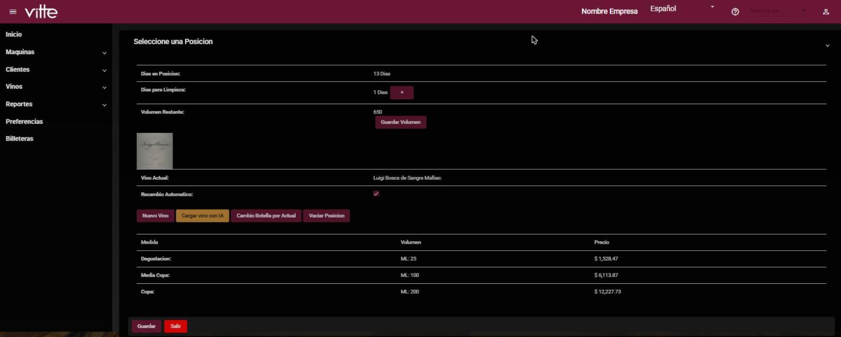Image resolution: width=841 pixels, height=337 pixels.
Task: Click the wine label thumbnail image
Action: pos(155,151)
